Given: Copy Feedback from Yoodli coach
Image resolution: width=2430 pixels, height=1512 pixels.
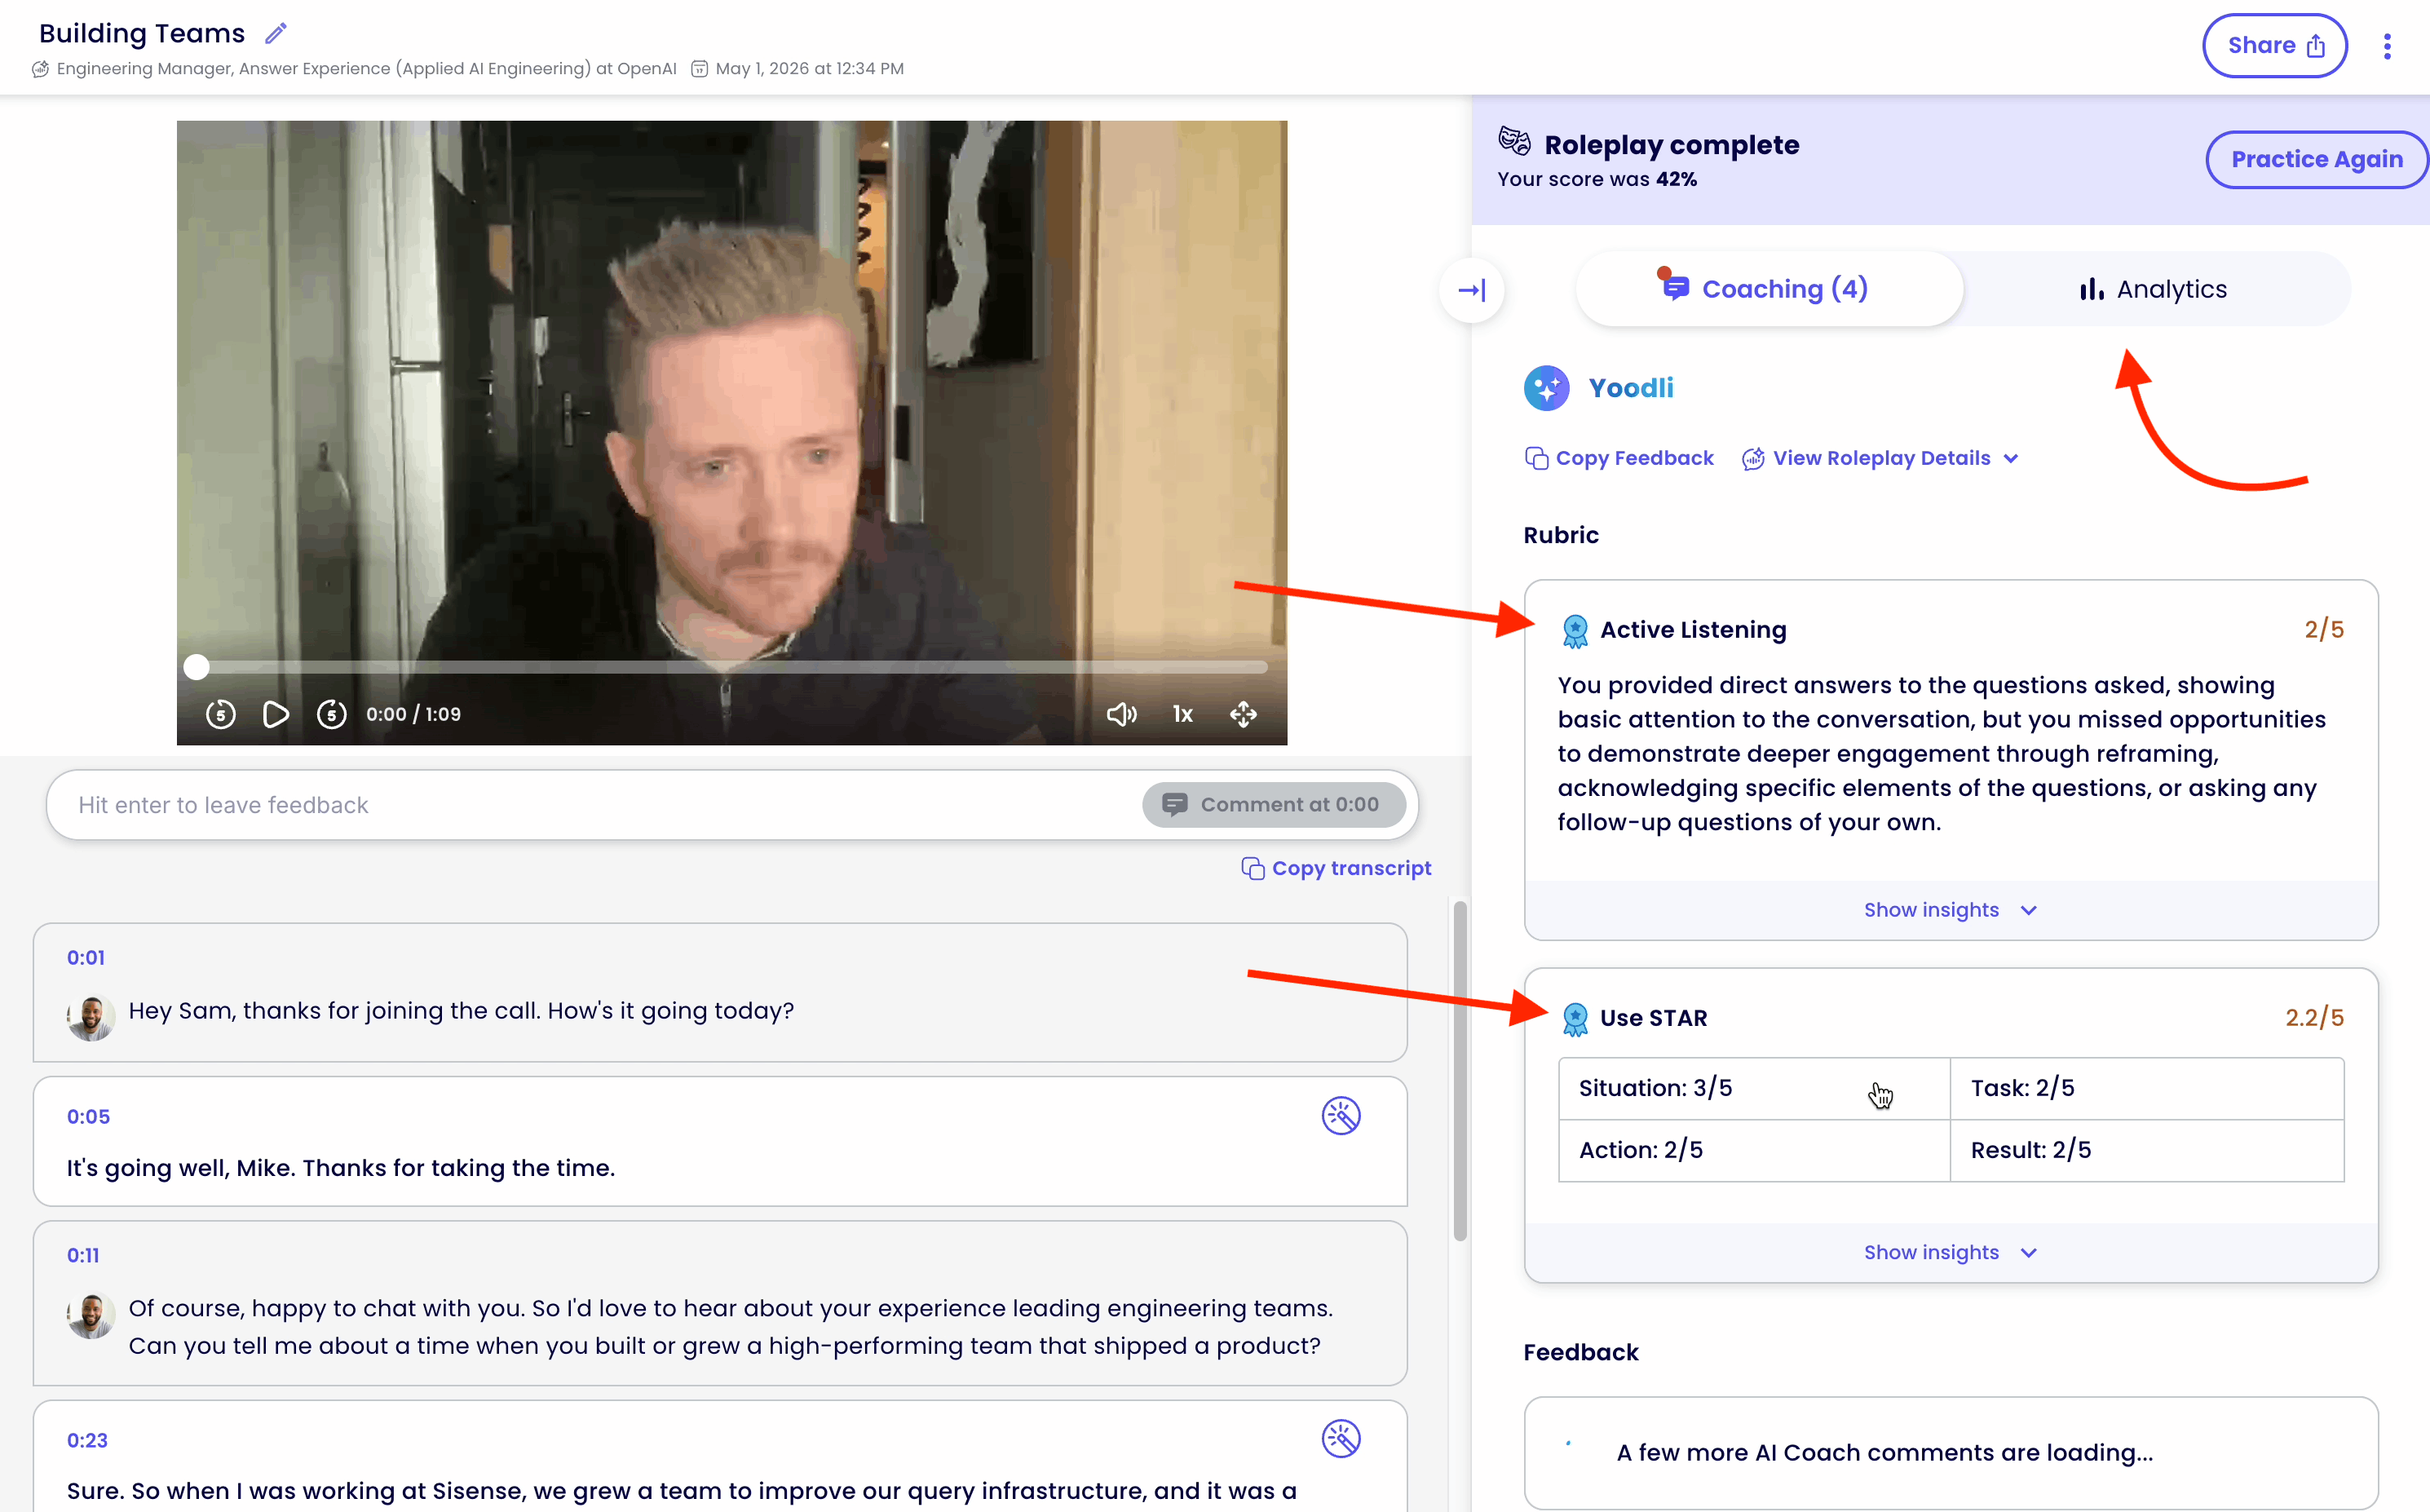Looking at the screenshot, I should coord(1619,458).
